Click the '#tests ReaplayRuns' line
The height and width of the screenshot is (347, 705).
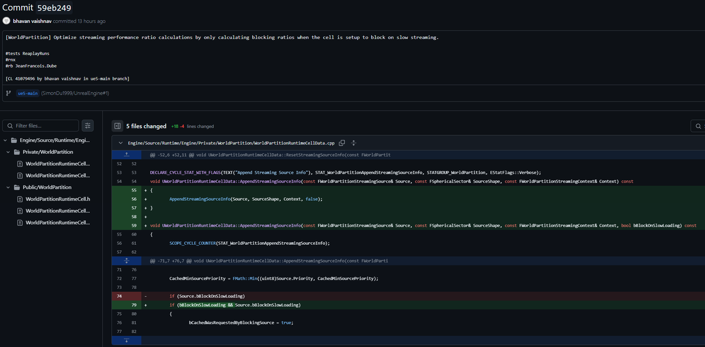pyautogui.click(x=27, y=53)
